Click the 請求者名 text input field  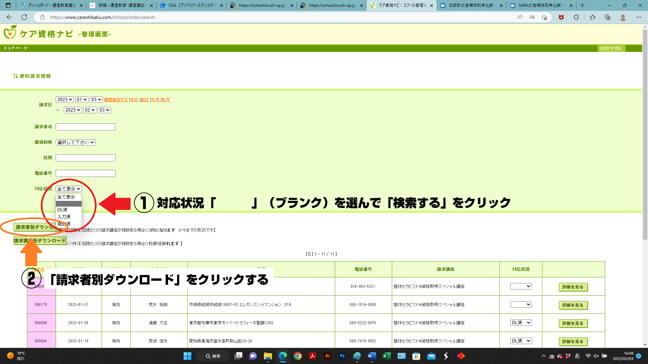tap(85, 127)
